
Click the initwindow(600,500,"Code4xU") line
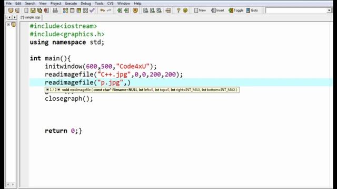click(101, 67)
